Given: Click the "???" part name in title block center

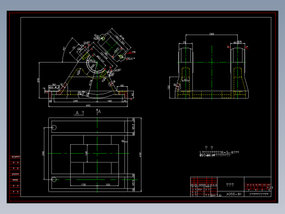Looking at the screenshot, I should [230, 185].
